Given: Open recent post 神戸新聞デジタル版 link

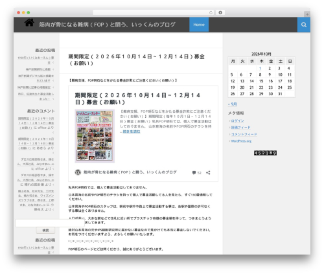Looking at the screenshot, I should click(x=36, y=78).
